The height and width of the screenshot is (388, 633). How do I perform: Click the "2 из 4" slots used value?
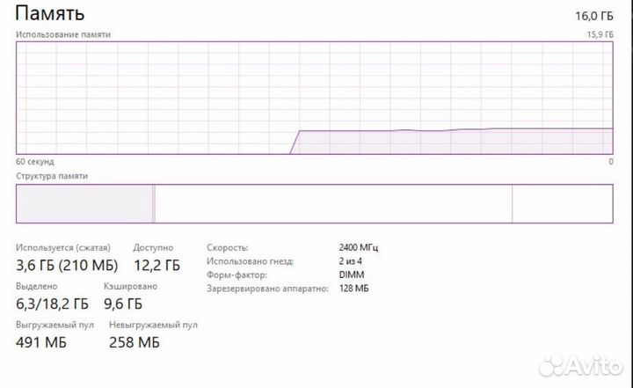(x=353, y=261)
